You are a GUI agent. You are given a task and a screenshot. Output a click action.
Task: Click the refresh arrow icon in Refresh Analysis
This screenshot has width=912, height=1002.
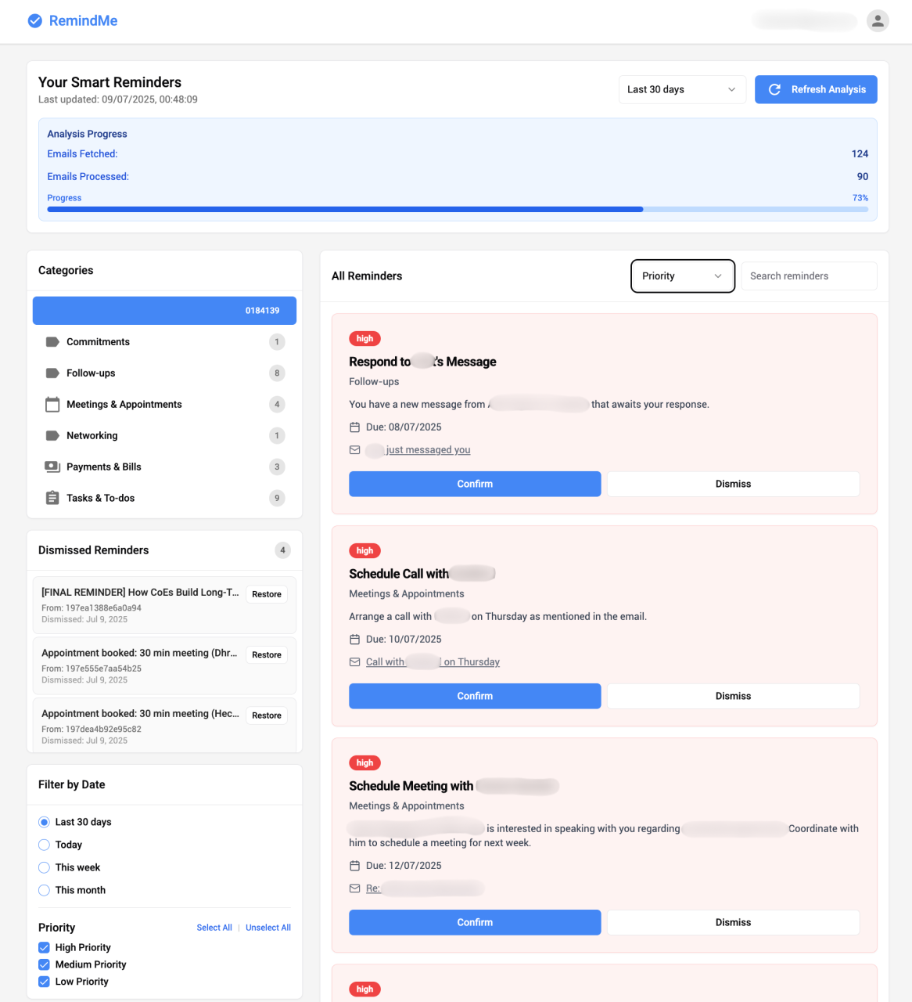[x=774, y=89]
